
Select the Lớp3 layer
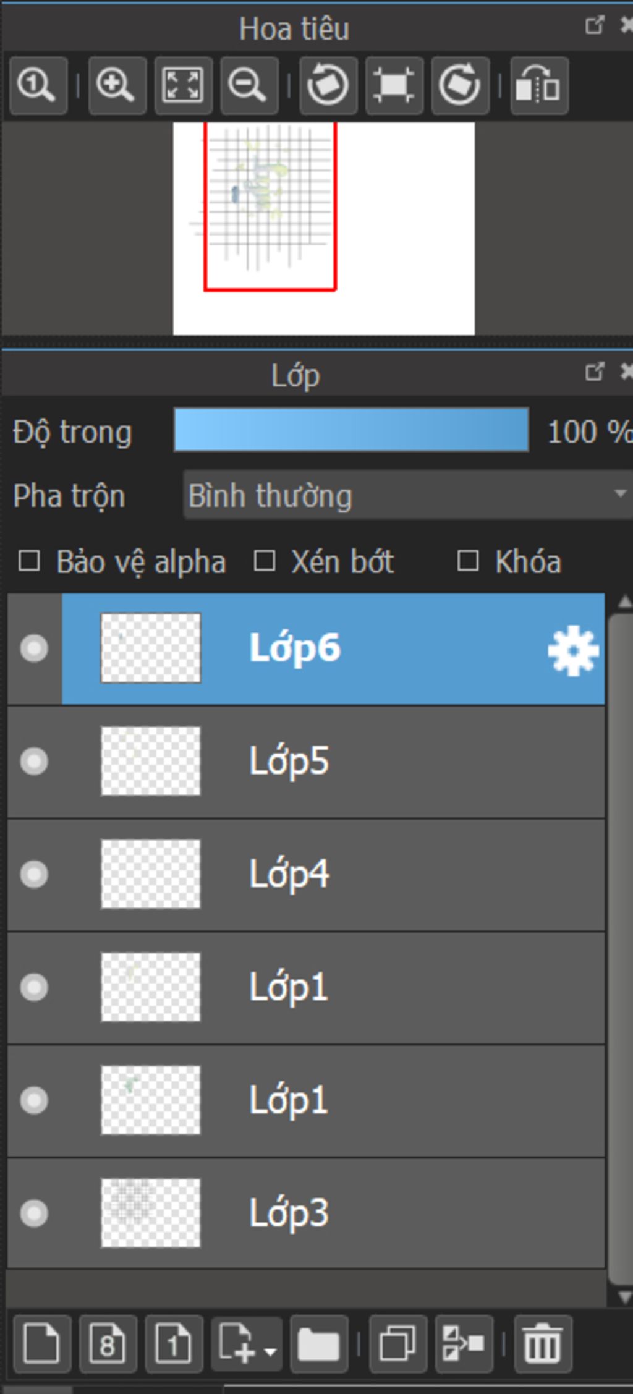pos(371,1213)
